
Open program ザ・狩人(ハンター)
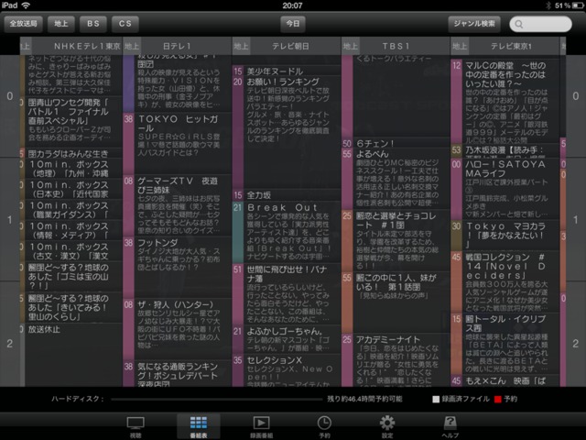[x=177, y=328]
